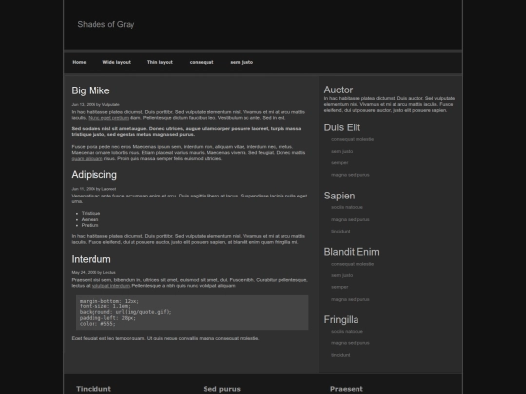Open 'consequat molestie' under Blandit Enim
Viewport: 526px width, 394px height.
(x=353, y=264)
